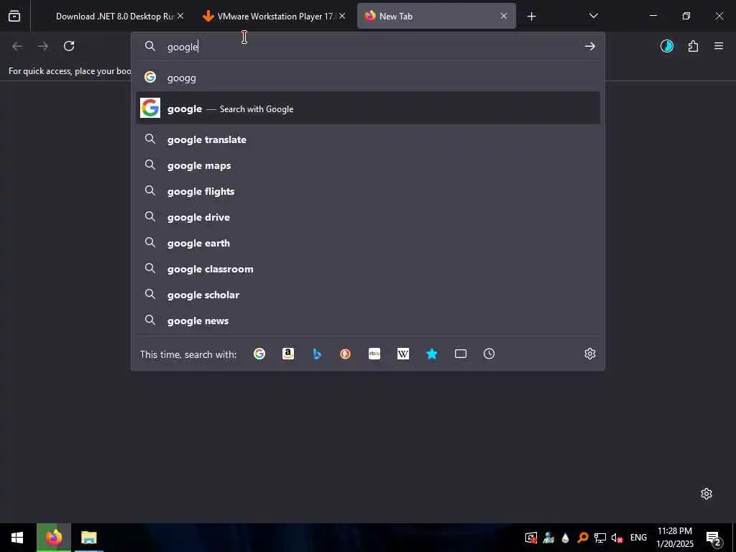Screen dimensions: 736x552
Task: Pick the 'google scholar' suggestion
Action: [368, 294]
